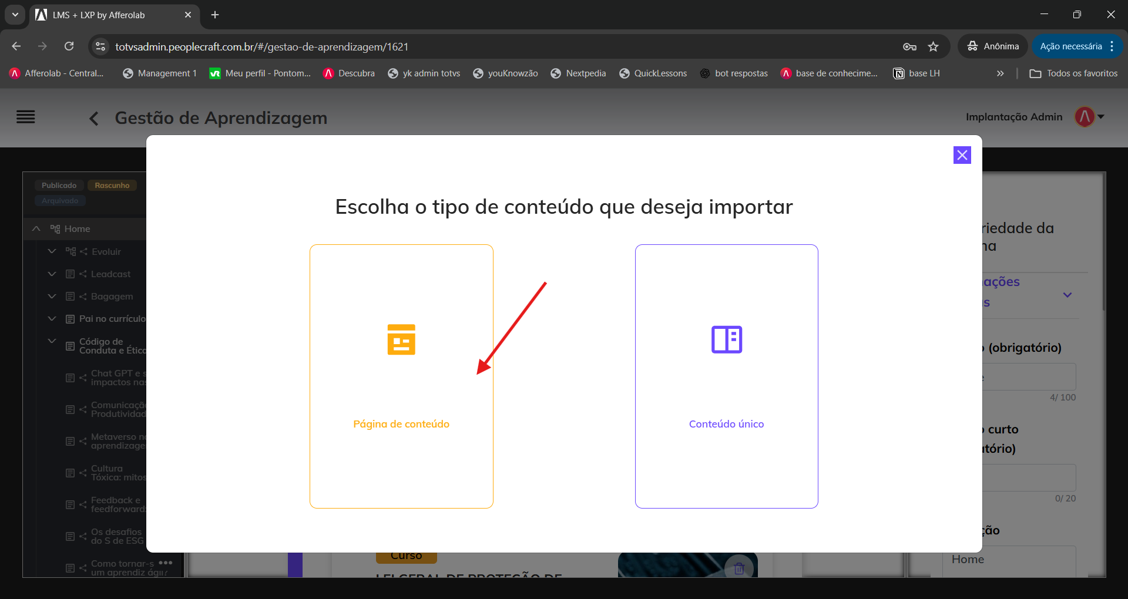Open the purple chevron dropdown in the right panel
The height and width of the screenshot is (599, 1128).
point(1067,295)
